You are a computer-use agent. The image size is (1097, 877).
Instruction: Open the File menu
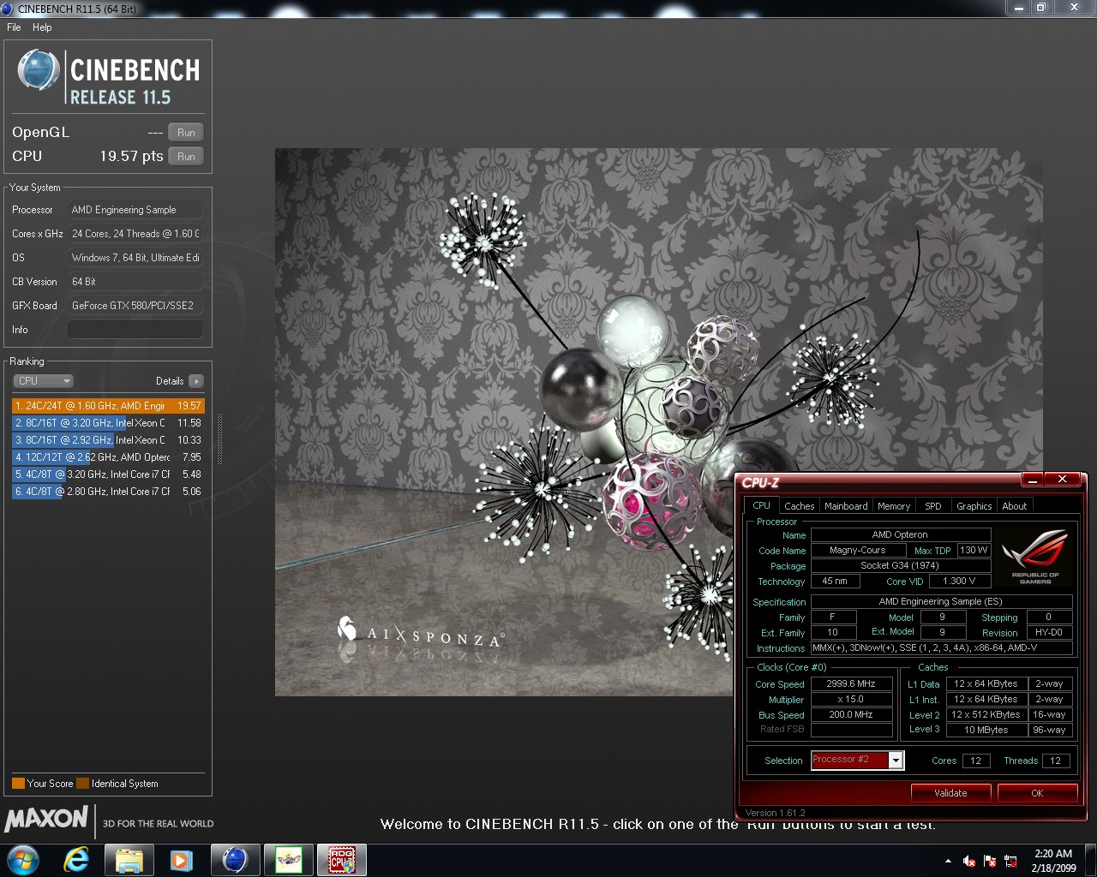[14, 27]
